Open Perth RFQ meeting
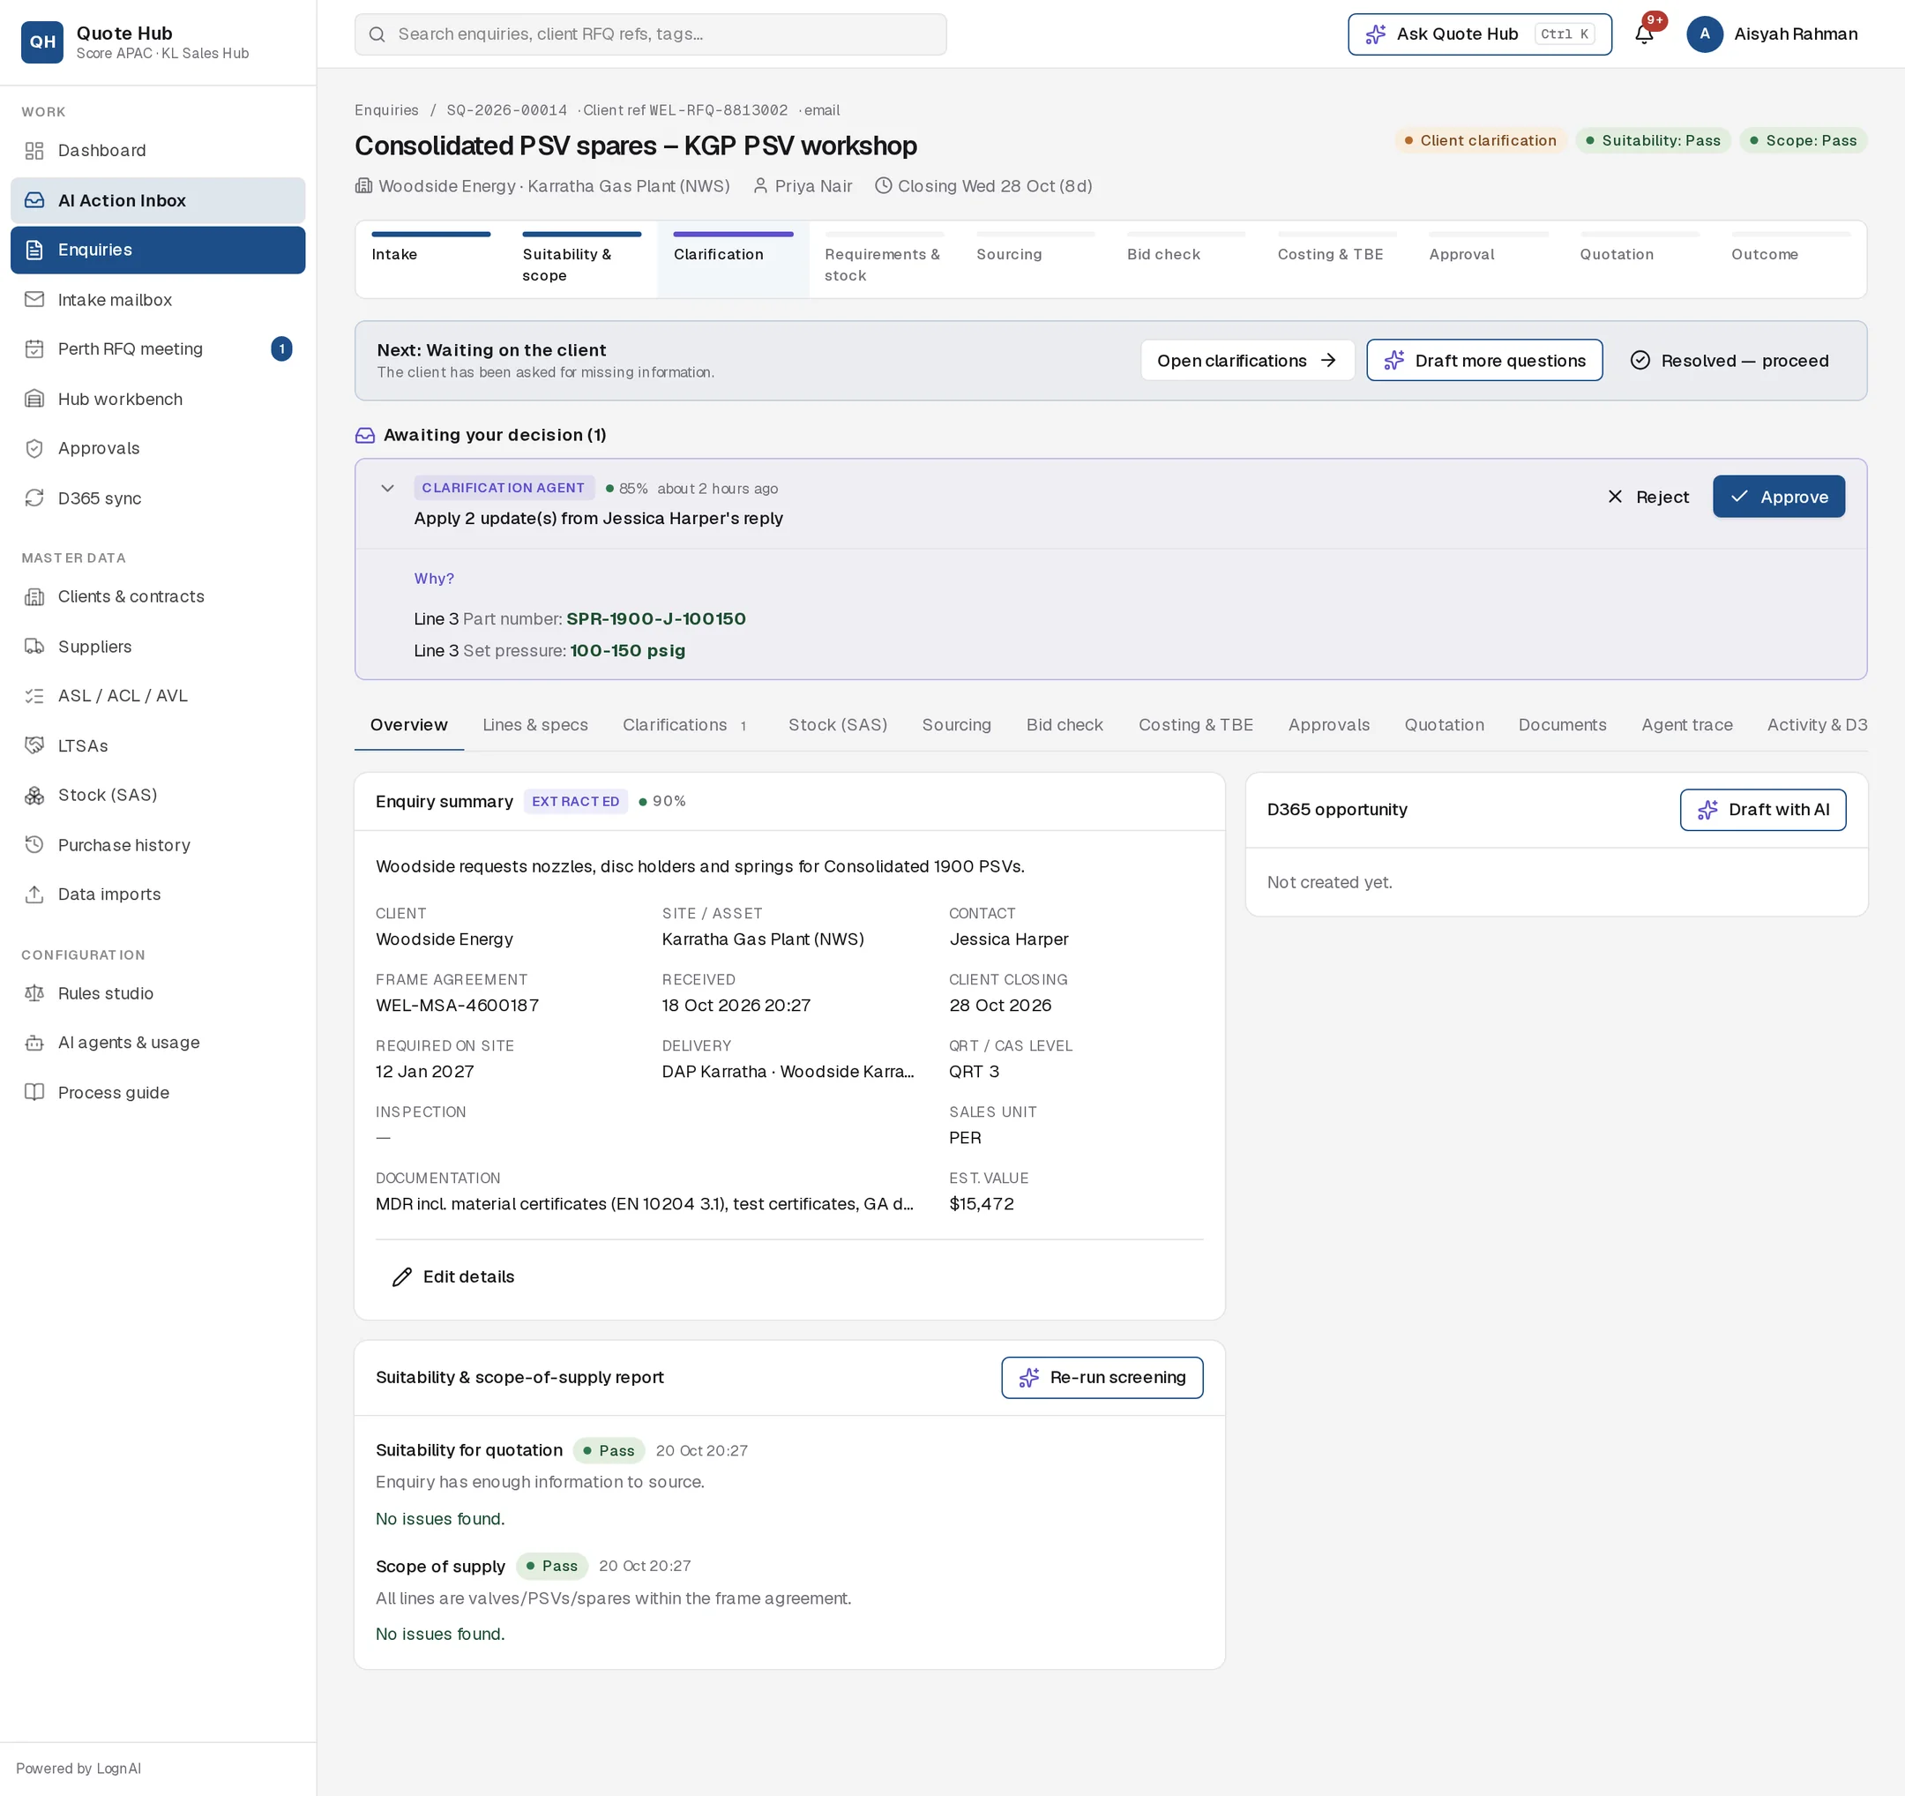This screenshot has width=1905, height=1796. (158, 348)
